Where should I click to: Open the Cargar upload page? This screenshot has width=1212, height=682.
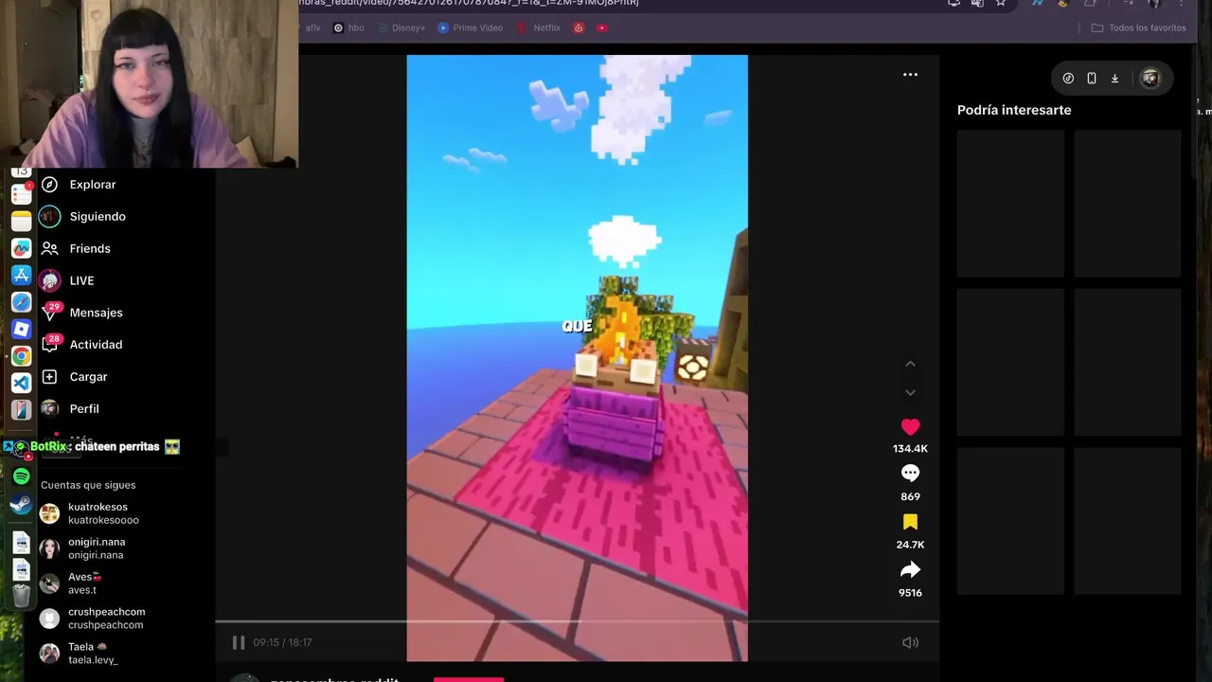(88, 377)
